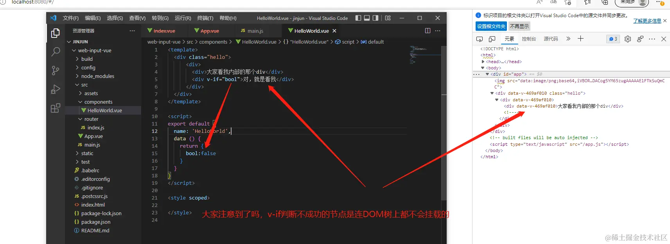Click 不再显示 button
This screenshot has height=244, width=670.
[x=519, y=26]
